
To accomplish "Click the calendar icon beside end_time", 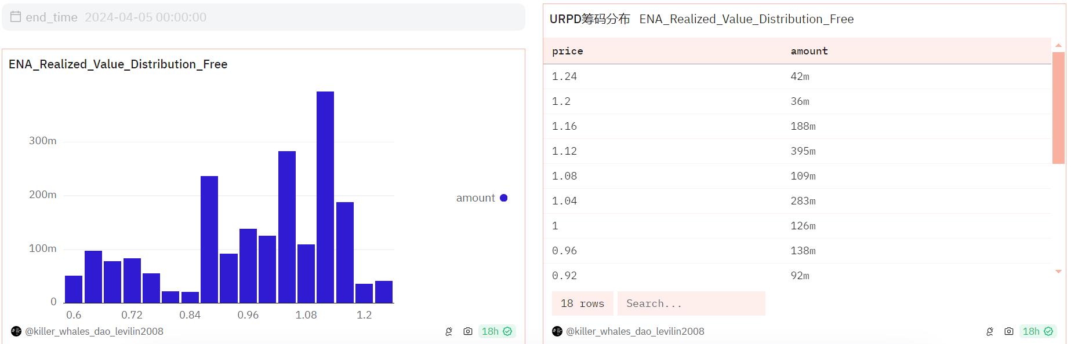I will tap(16, 17).
